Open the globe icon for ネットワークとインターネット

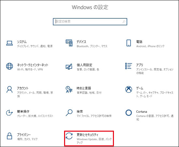(x=9, y=66)
